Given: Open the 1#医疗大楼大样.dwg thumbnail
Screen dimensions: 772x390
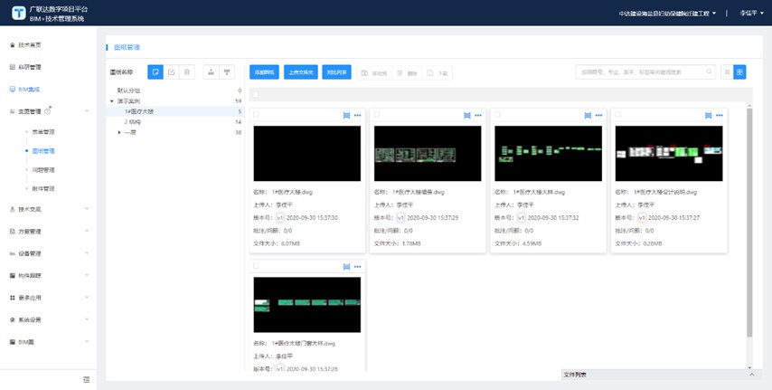Looking at the screenshot, I should (x=549, y=153).
